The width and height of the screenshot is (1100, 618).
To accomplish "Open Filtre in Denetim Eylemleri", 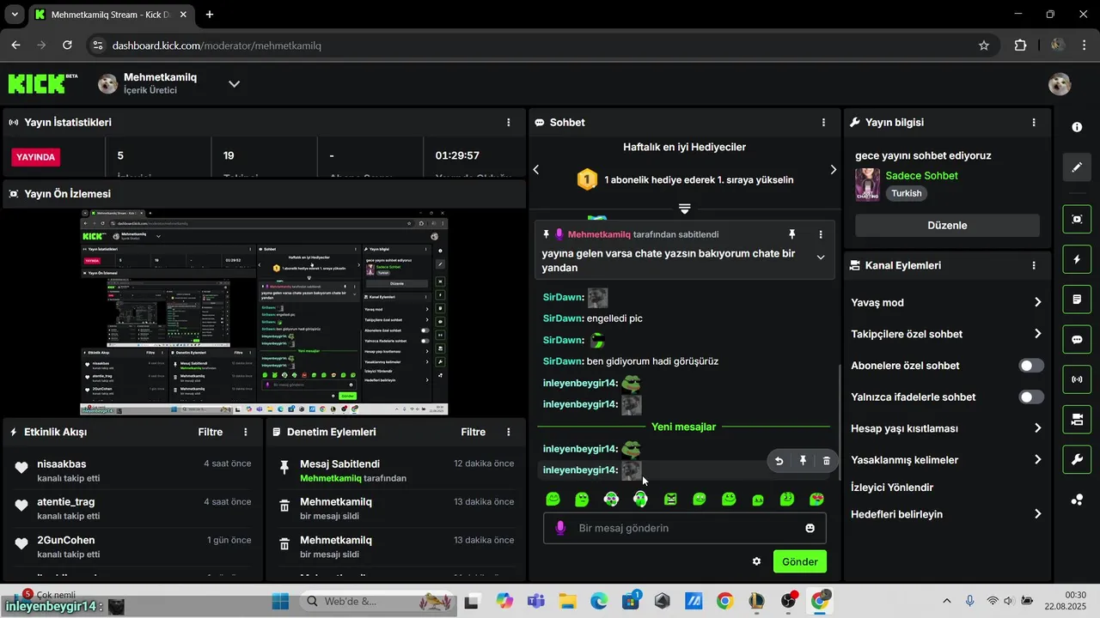I will tap(474, 433).
